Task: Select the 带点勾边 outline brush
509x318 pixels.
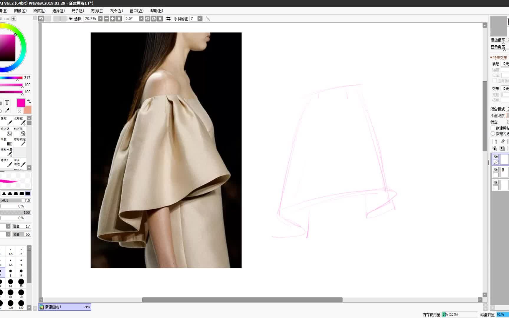Action: click(20, 163)
